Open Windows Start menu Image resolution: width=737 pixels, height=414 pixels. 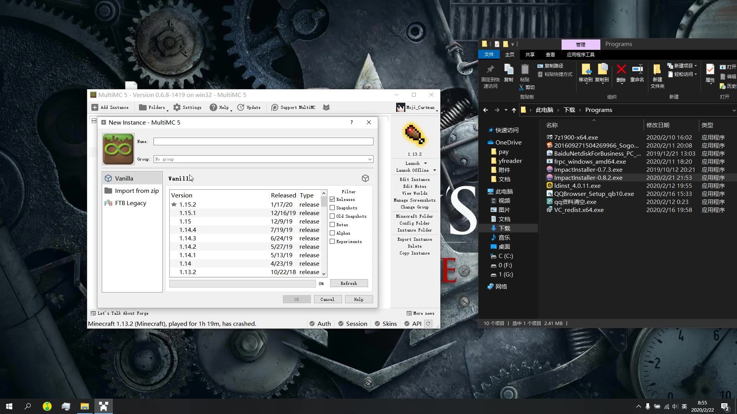tap(9, 406)
